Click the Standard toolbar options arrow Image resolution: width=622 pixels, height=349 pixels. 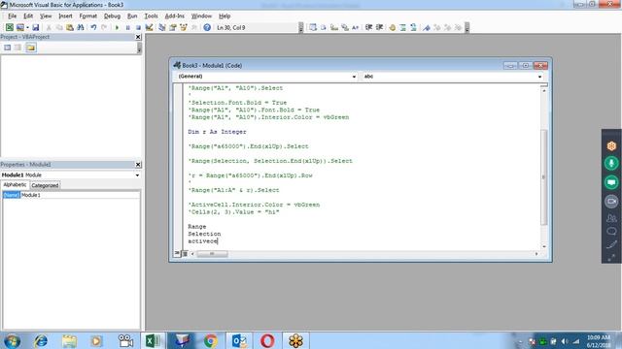click(300, 27)
